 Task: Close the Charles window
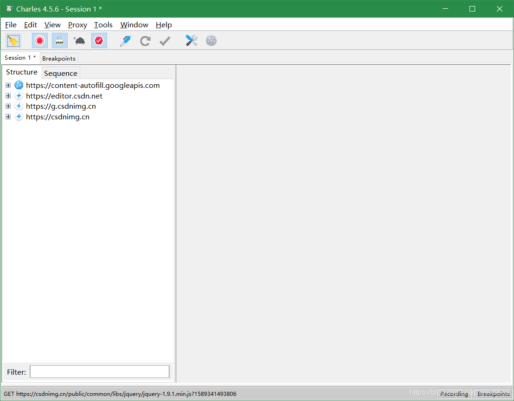[499, 9]
